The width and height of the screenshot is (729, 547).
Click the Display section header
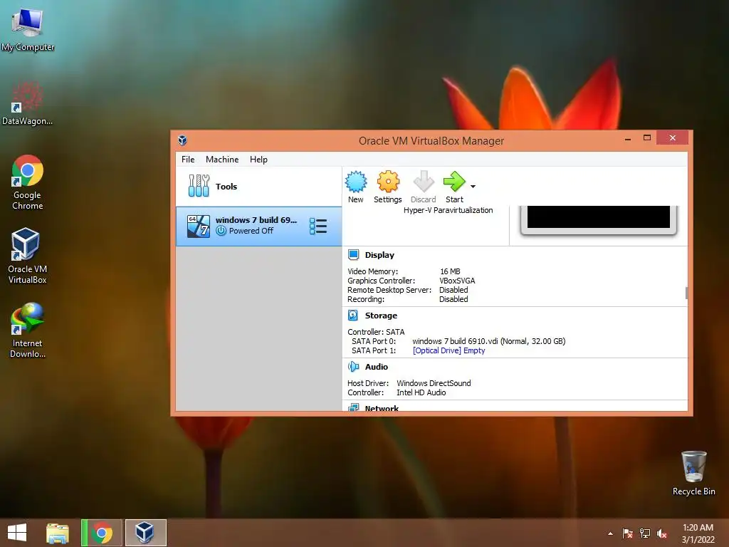pyautogui.click(x=379, y=255)
